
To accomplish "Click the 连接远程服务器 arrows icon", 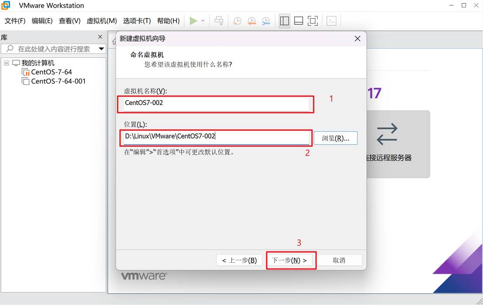I will pos(387,134).
